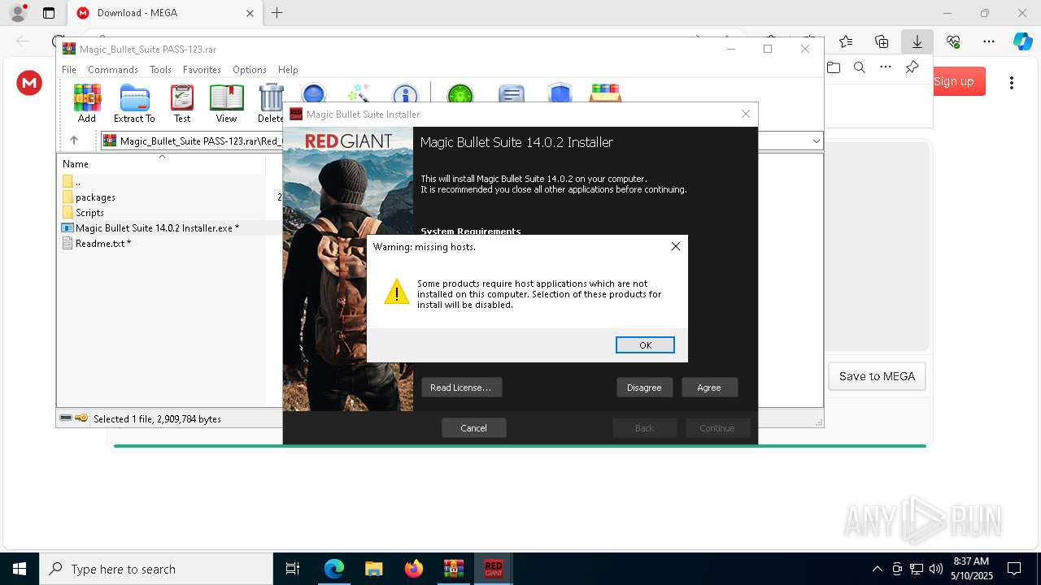Image resolution: width=1041 pixels, height=585 pixels.
Task: Click the Edge Downloads toolbar icon
Action: (917, 41)
